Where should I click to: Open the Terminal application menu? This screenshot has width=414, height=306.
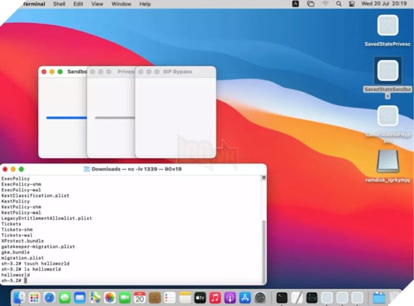point(34,4)
